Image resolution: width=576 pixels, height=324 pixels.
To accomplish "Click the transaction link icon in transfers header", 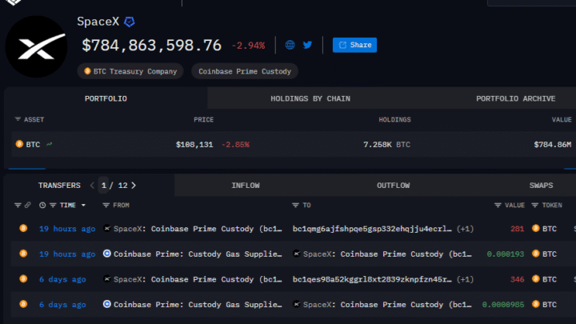I will pos(28,206).
